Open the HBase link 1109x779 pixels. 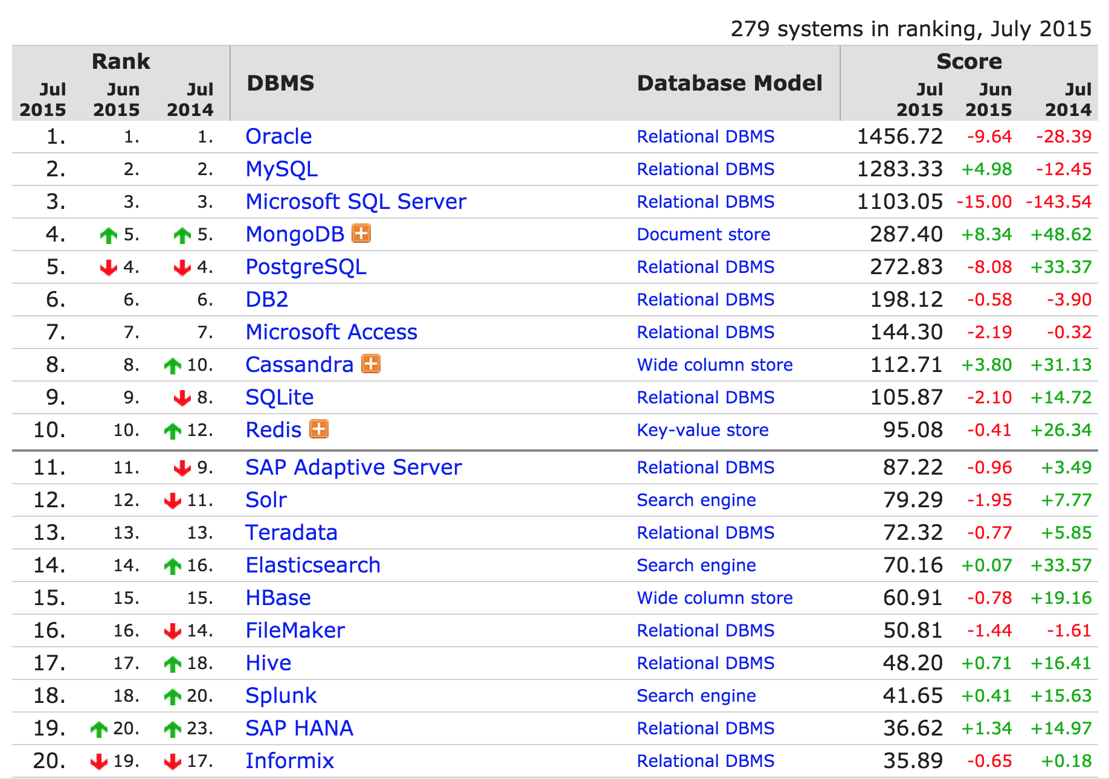pyautogui.click(x=278, y=598)
